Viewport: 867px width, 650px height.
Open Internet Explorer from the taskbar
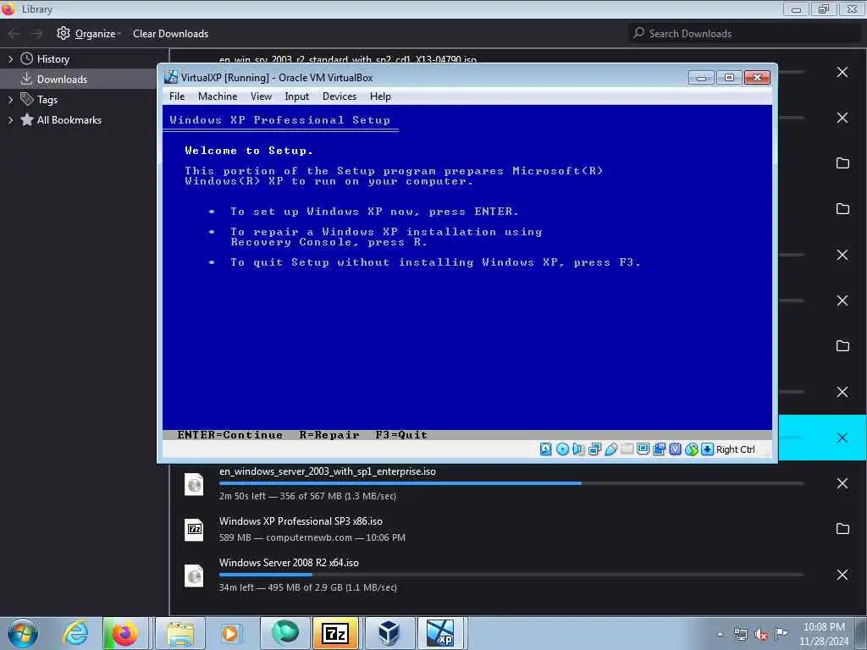(75, 633)
